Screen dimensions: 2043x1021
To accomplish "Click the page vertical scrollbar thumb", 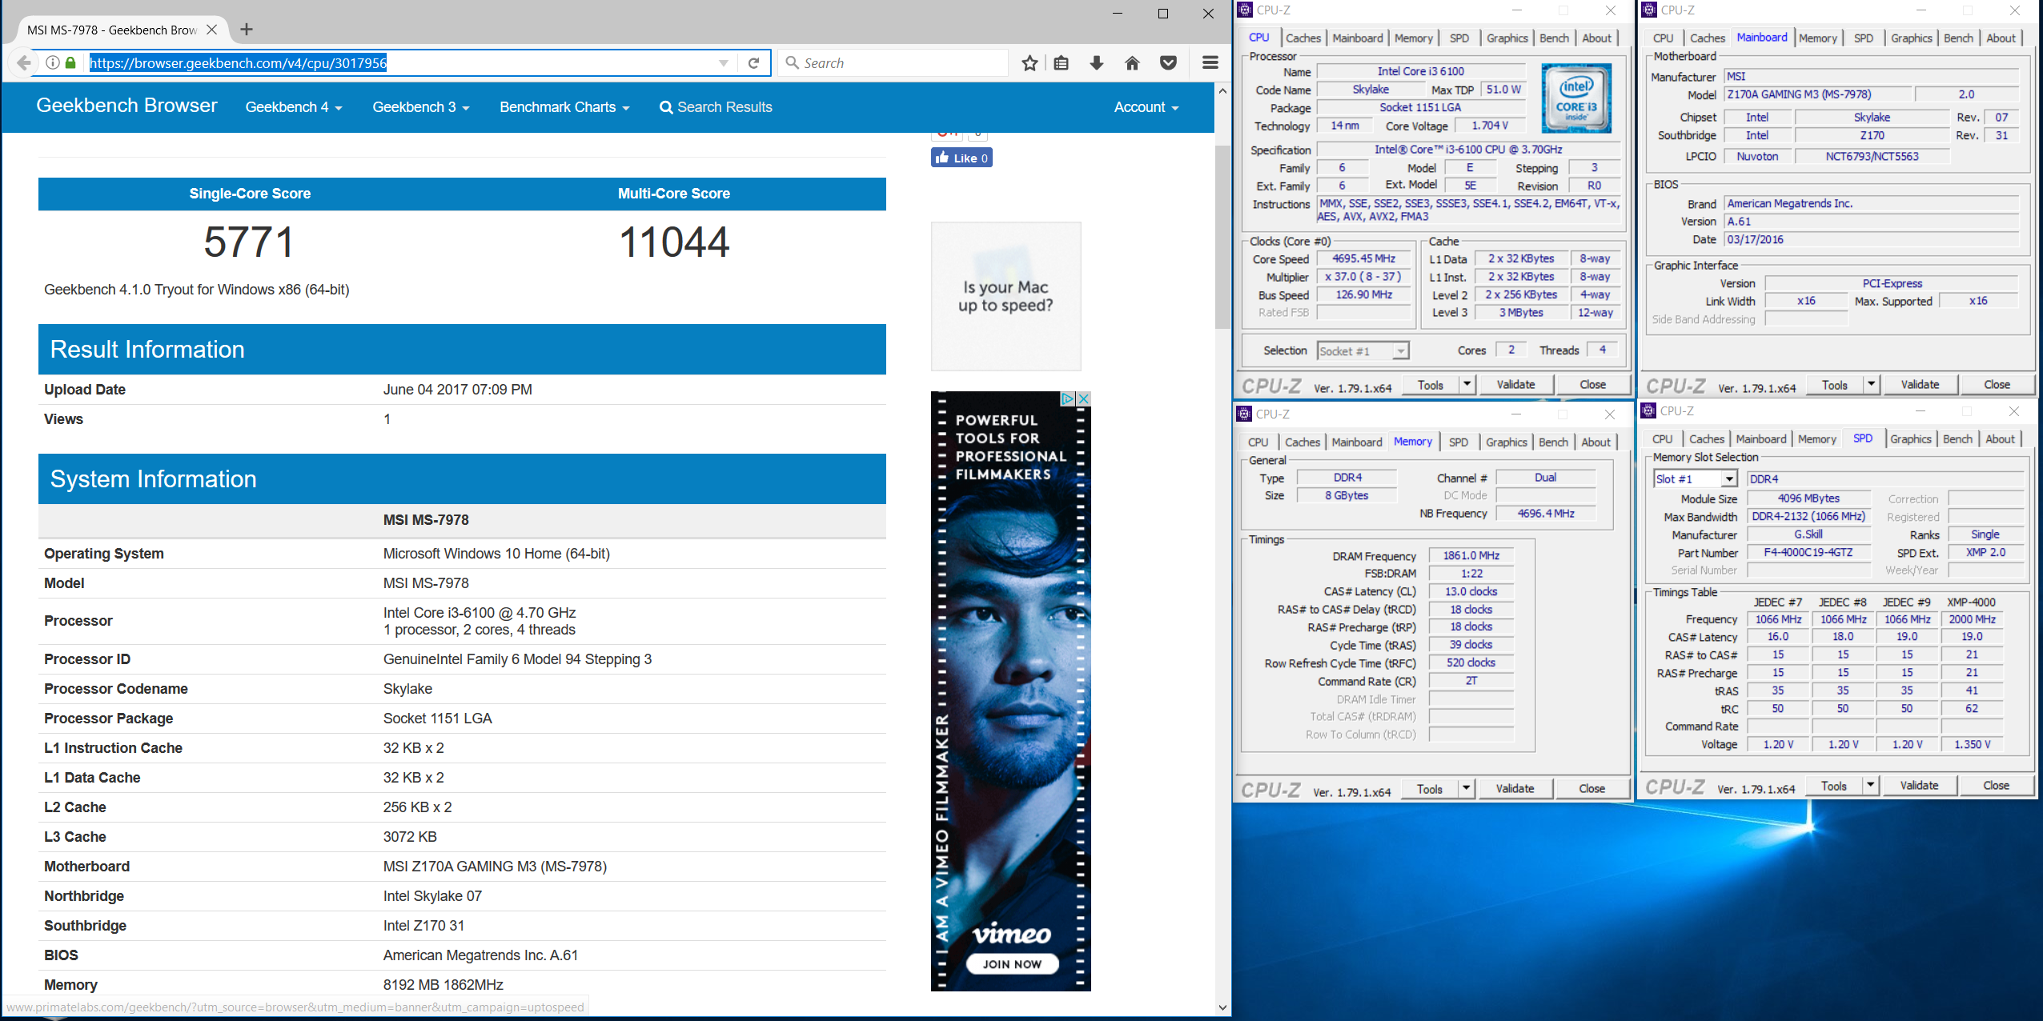I will (1222, 237).
